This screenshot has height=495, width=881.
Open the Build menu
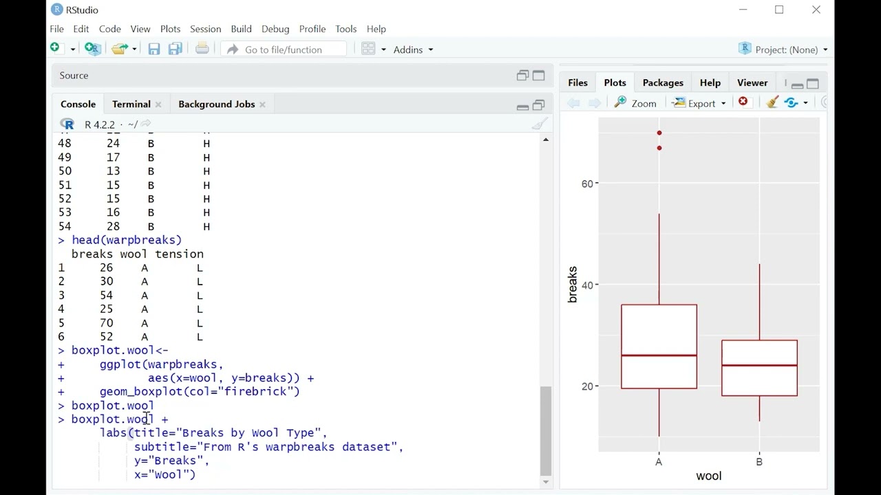point(242,29)
